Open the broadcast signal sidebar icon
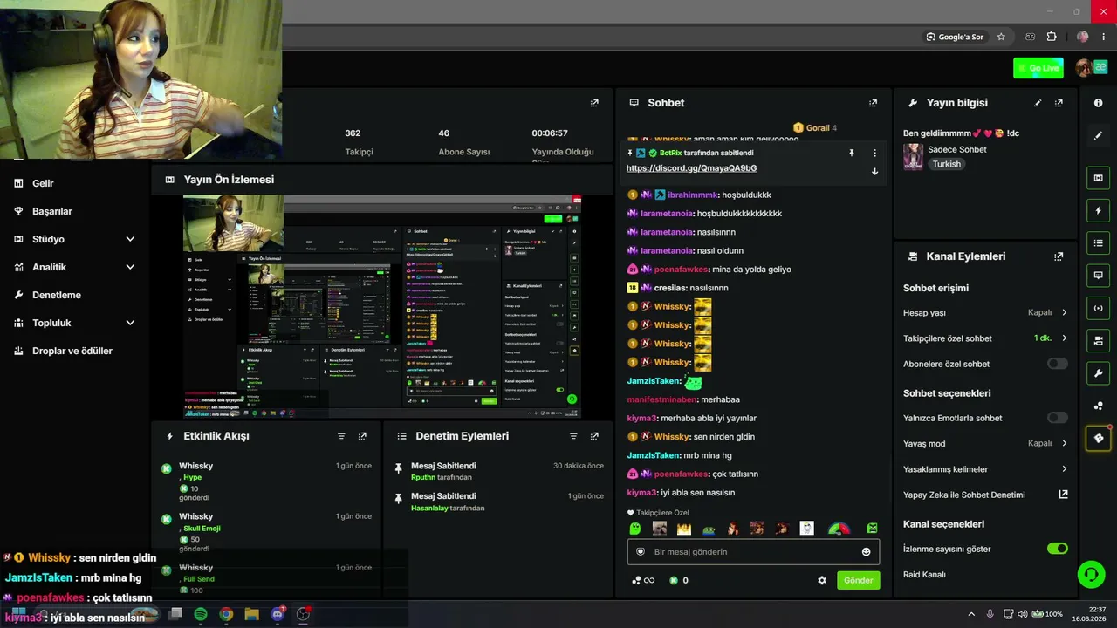 (x=1098, y=308)
